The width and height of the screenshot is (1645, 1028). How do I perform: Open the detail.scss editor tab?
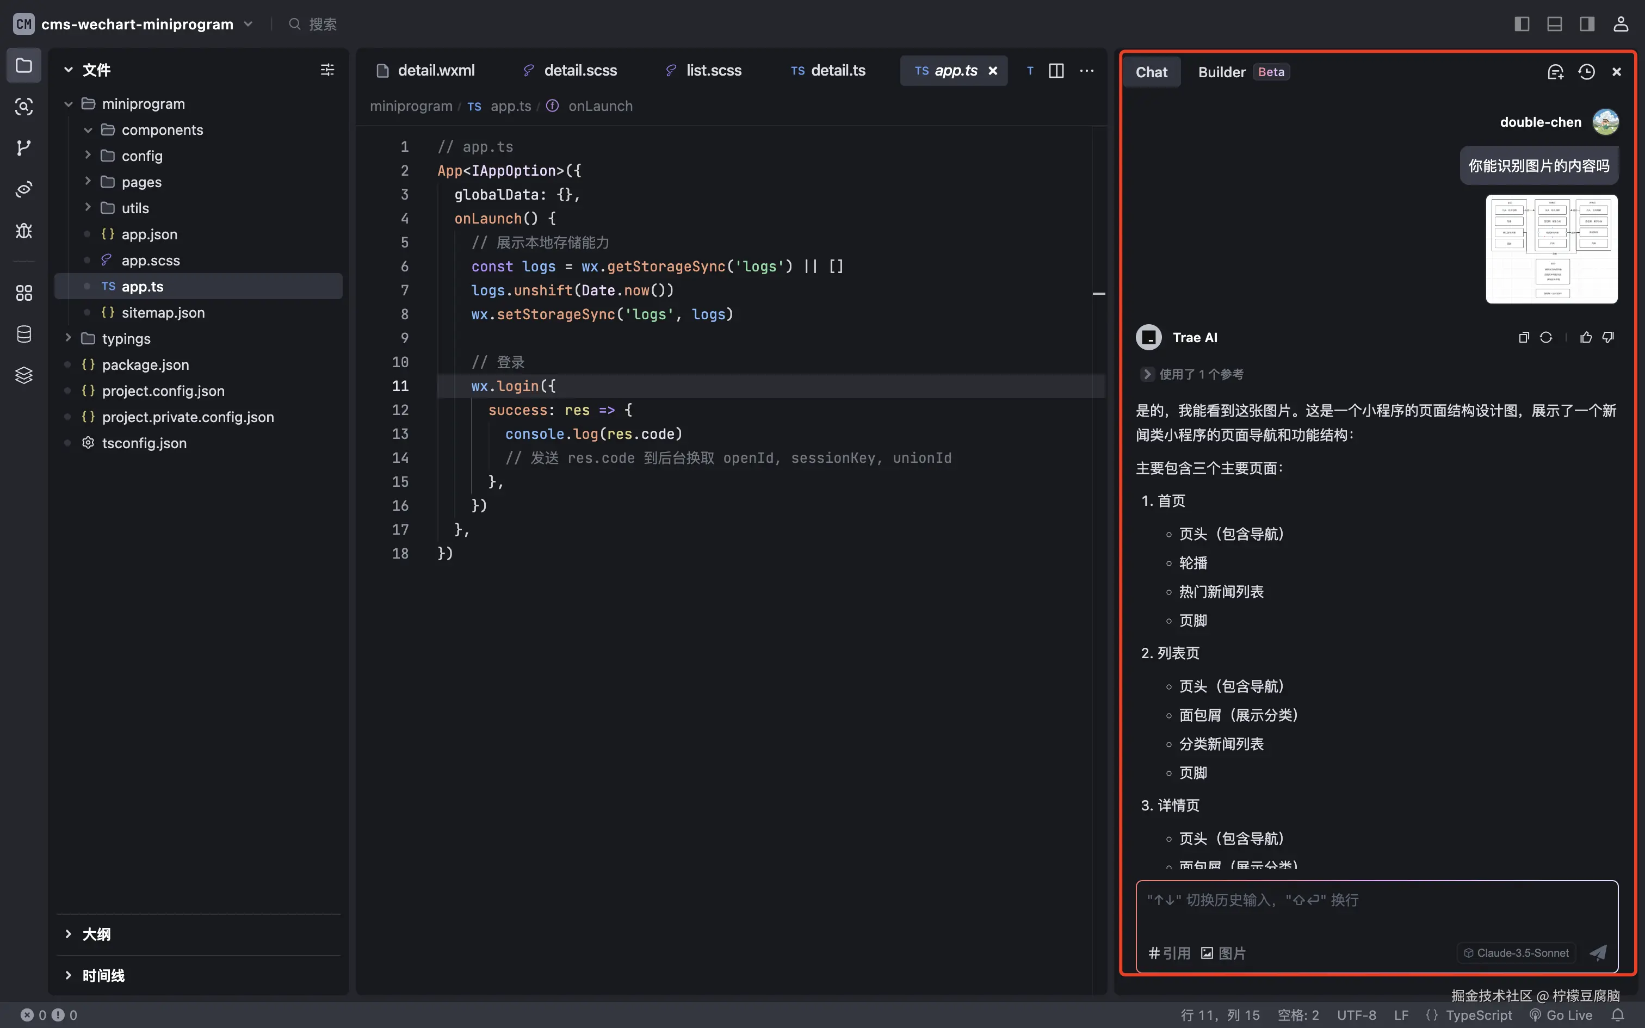(x=580, y=71)
